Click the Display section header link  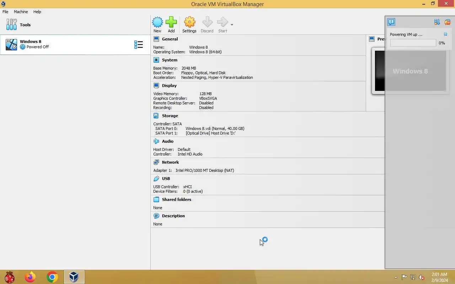point(169,86)
